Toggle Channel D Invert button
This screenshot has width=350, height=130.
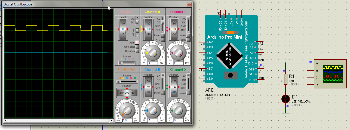point(188,93)
